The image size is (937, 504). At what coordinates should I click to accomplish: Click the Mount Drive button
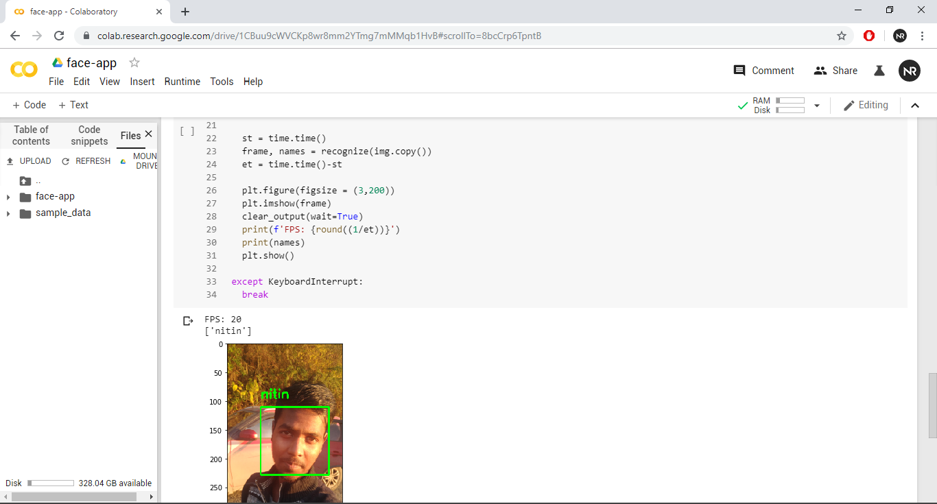point(139,161)
